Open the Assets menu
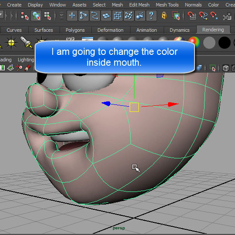This screenshot has width=235, height=235. (79, 5)
